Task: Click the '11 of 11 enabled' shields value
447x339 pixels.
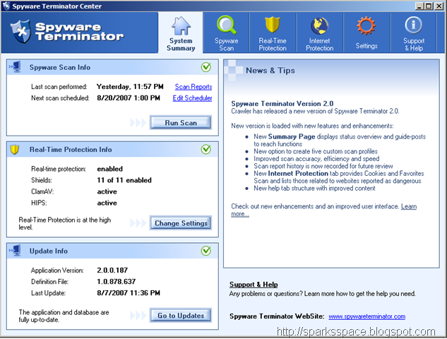Action: pyautogui.click(x=124, y=180)
